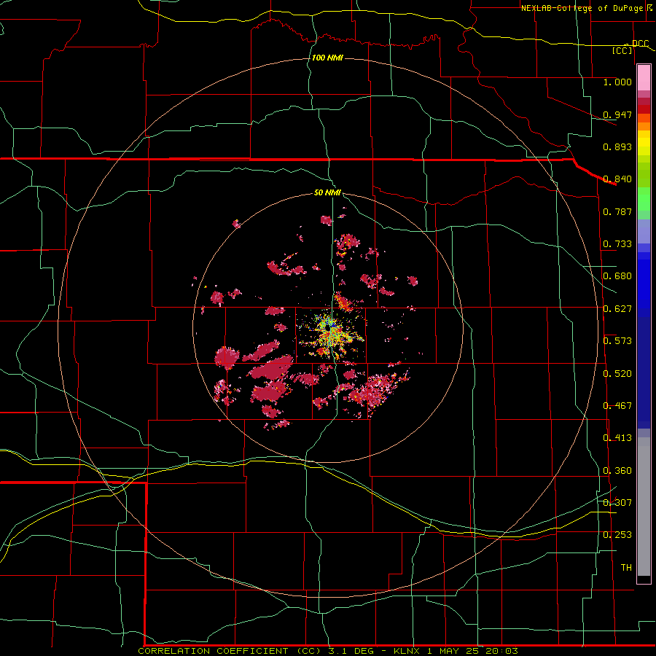Click the 0.947 scale value
The image size is (656, 656).
click(x=617, y=114)
